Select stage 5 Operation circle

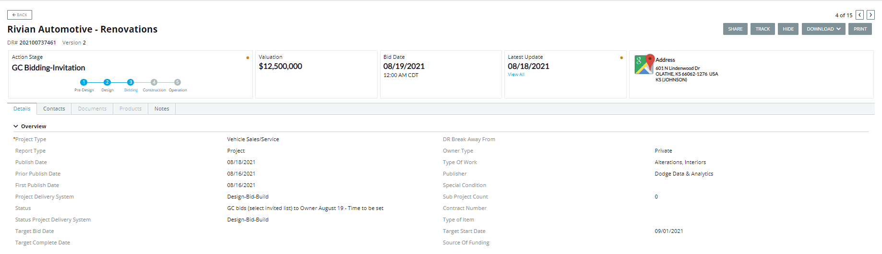click(x=178, y=82)
